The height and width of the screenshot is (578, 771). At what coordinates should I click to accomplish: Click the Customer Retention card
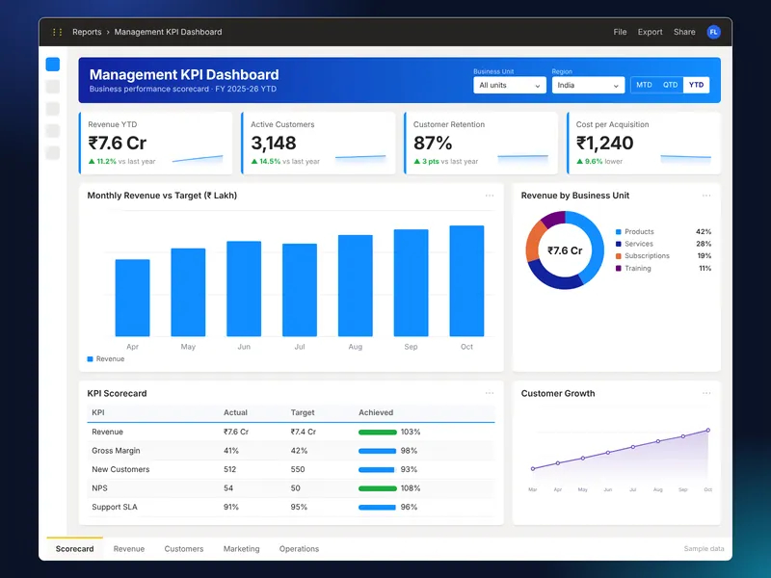[481, 143]
